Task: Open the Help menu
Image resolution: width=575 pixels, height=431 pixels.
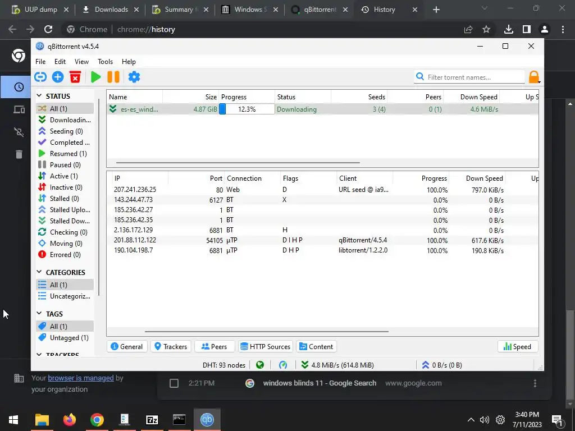Action: (129, 62)
